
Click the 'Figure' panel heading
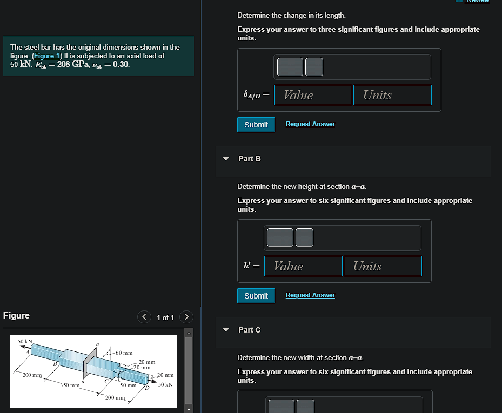[16, 315]
